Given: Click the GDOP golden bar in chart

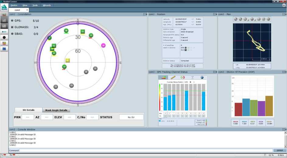Looking at the screenshot, I should [269, 106].
